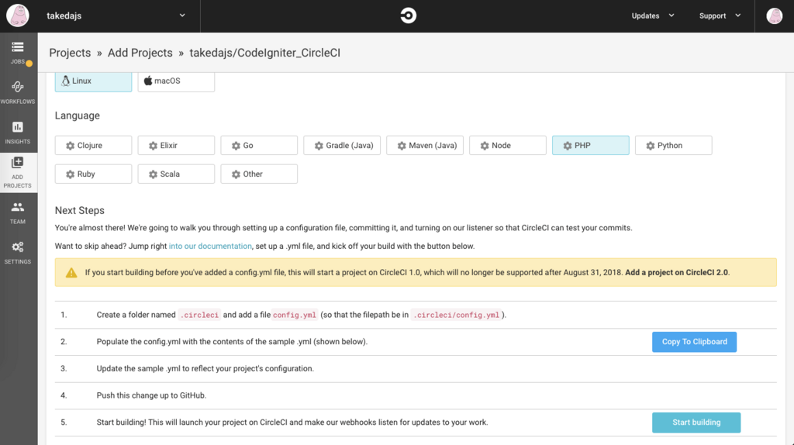
Task: Expand the Support dropdown menu
Action: [720, 16]
